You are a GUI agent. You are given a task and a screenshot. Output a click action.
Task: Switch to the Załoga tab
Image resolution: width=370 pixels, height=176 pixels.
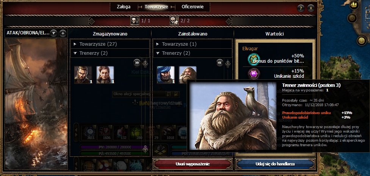(x=123, y=7)
